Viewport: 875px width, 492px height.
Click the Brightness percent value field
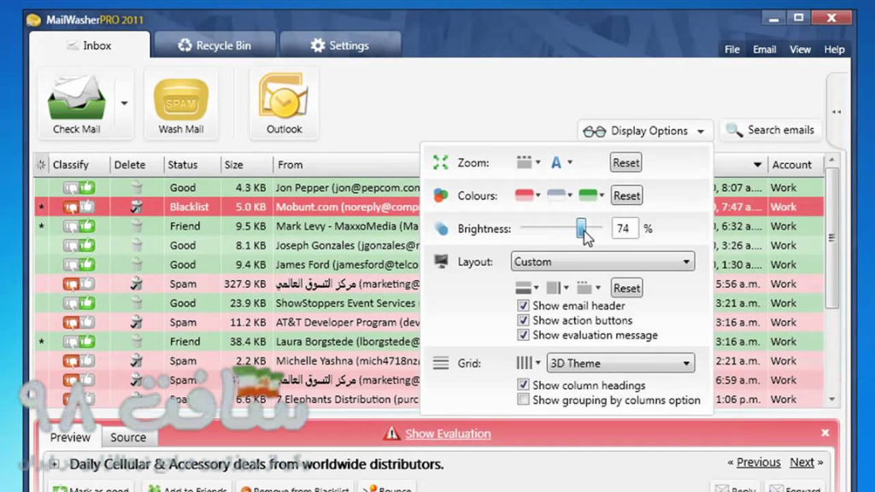(x=625, y=229)
